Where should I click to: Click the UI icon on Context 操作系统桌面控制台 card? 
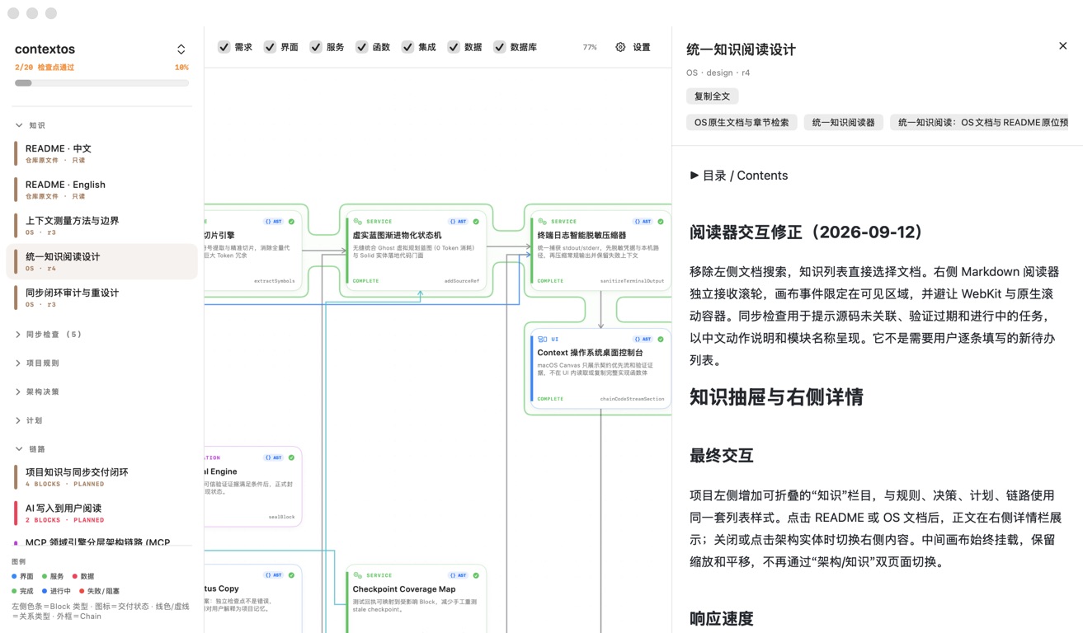pyautogui.click(x=543, y=340)
